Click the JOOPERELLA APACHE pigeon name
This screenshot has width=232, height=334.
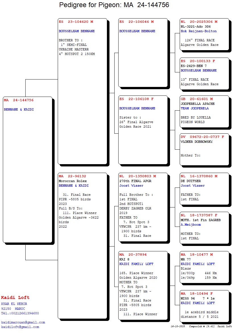(x=198, y=104)
